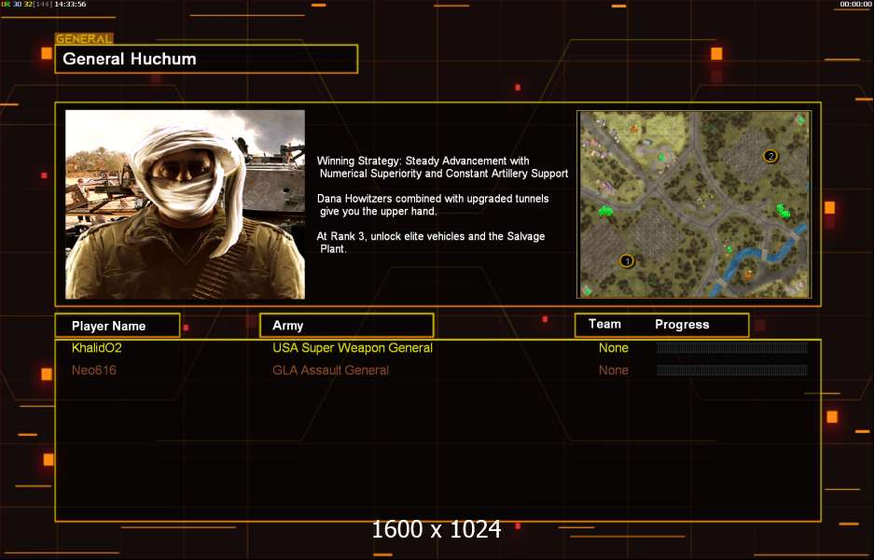Click the Dana Howitzers tip text

click(433, 204)
